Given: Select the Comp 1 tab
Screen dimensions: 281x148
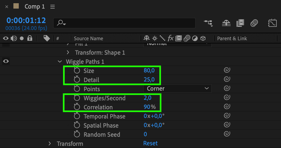Looking at the screenshot, I should tap(35, 7).
